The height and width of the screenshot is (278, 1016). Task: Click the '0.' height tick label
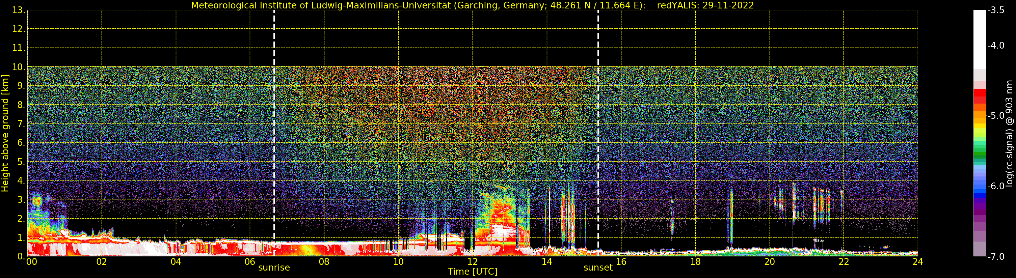pyautogui.click(x=21, y=256)
